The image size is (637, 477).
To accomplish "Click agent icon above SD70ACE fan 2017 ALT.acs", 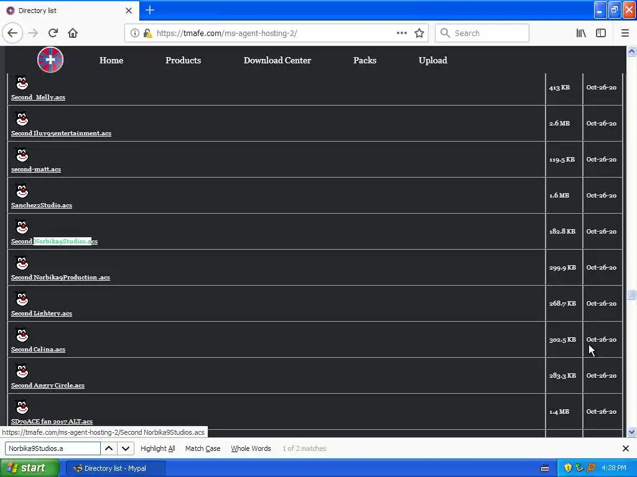I will [x=22, y=407].
